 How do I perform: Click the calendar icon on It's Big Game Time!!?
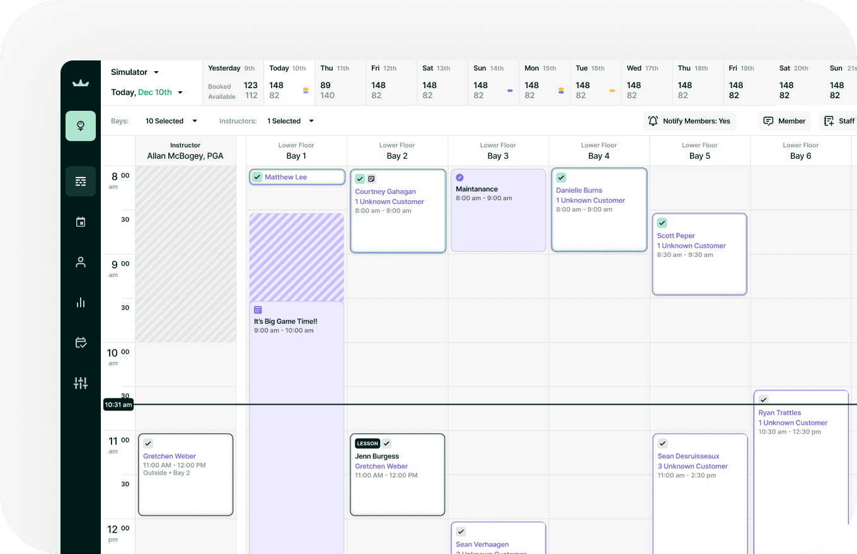[258, 310]
